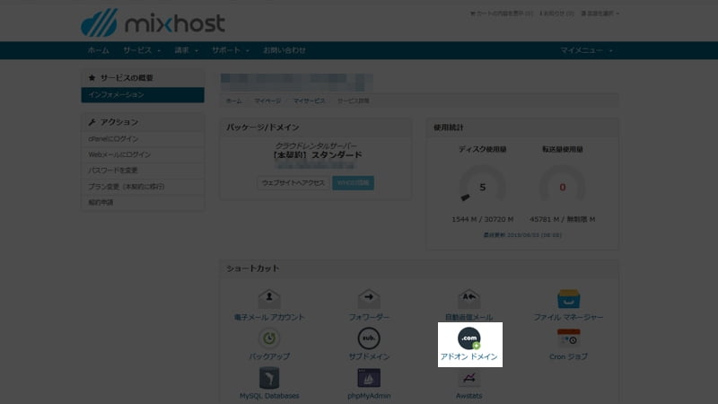The width and height of the screenshot is (718, 404).
Task: Expand the サポート dropdown menu
Action: coord(230,50)
